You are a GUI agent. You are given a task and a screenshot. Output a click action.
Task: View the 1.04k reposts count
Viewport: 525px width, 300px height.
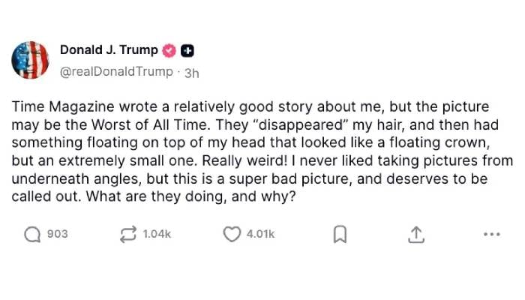tap(157, 235)
